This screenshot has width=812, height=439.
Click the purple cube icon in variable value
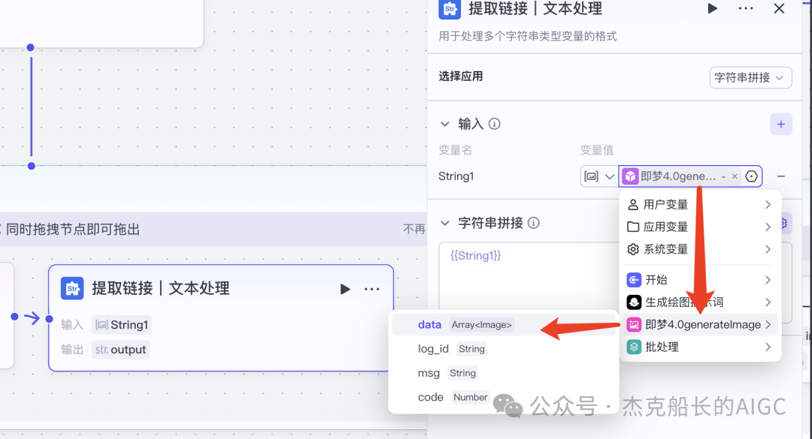630,176
